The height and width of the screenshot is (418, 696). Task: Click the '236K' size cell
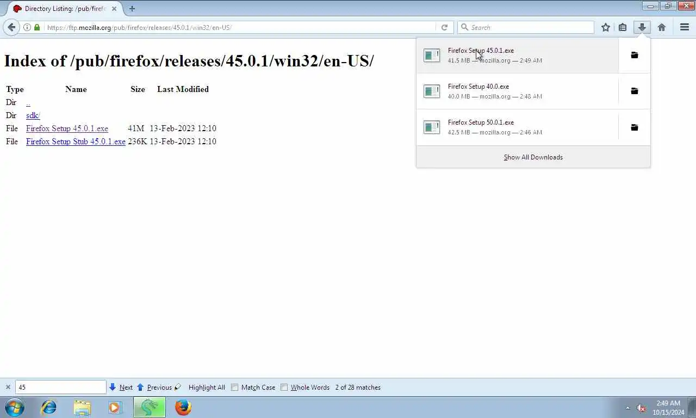tap(138, 142)
